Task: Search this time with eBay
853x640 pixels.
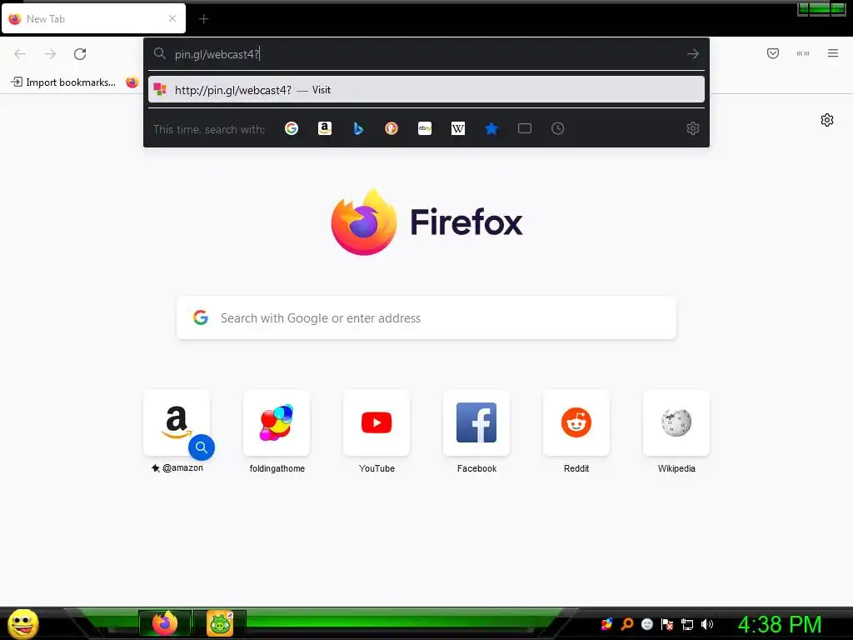Action: click(x=425, y=128)
